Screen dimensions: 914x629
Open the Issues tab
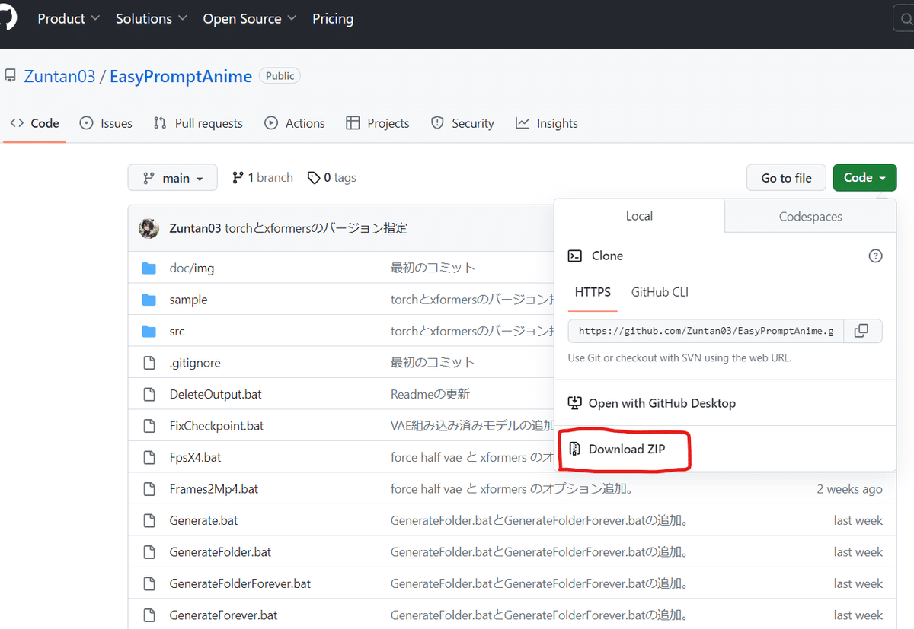pos(107,123)
